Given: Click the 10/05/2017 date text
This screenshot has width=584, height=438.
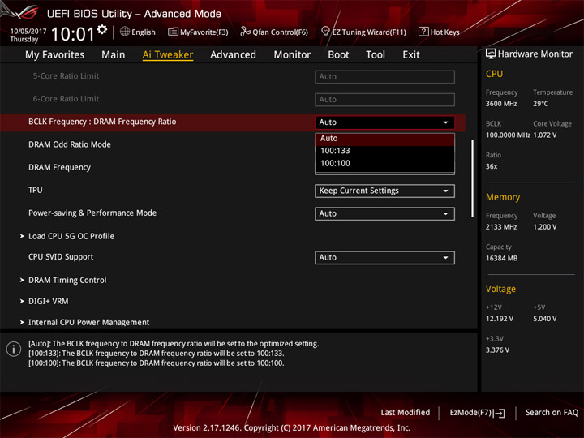Looking at the screenshot, I should (x=28, y=32).
